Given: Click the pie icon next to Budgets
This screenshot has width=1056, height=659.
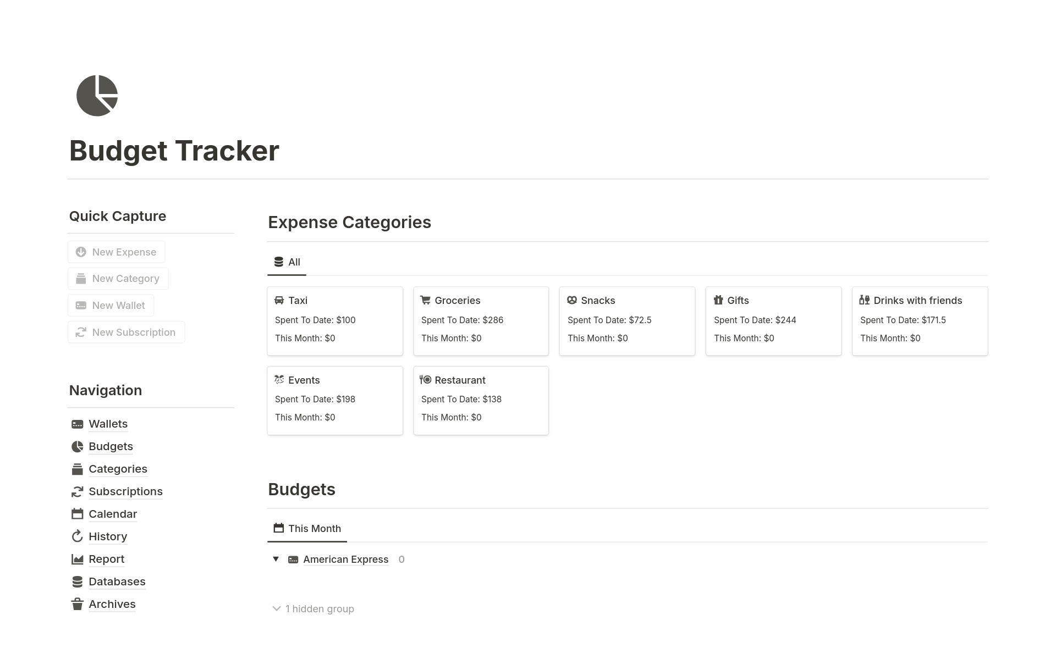Looking at the screenshot, I should click(78, 447).
